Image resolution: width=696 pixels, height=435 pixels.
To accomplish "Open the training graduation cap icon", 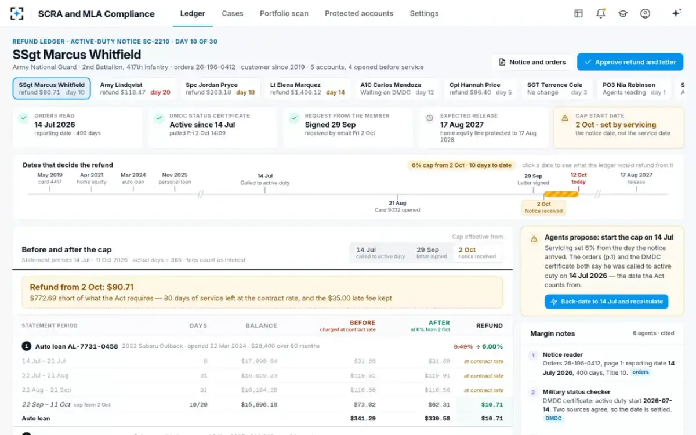I will [623, 13].
